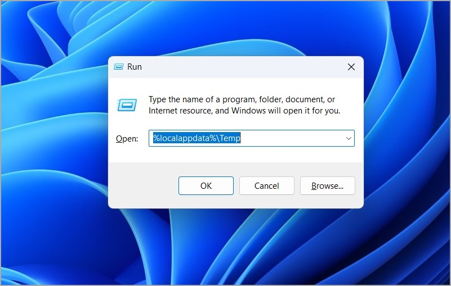Click the OK button in Run dialog
Viewport: 451px width, 286px height.
[x=206, y=186]
